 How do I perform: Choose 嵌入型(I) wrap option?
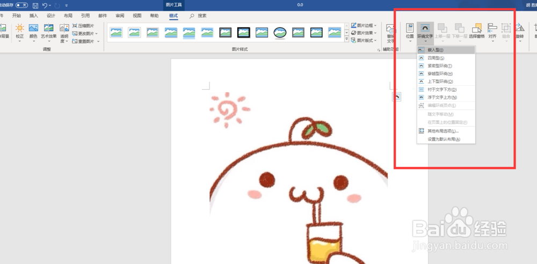point(446,50)
